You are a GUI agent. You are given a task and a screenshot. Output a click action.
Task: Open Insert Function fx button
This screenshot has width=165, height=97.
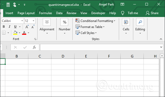(34, 47)
